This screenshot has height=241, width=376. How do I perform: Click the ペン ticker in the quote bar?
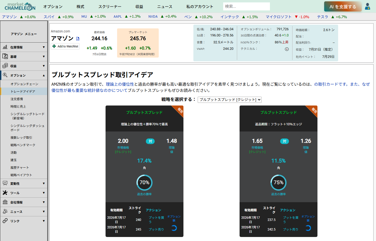tap(188, 17)
